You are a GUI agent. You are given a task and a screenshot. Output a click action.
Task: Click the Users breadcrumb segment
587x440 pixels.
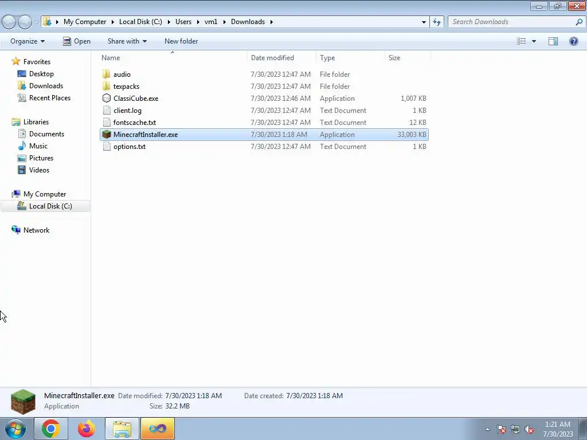click(183, 22)
